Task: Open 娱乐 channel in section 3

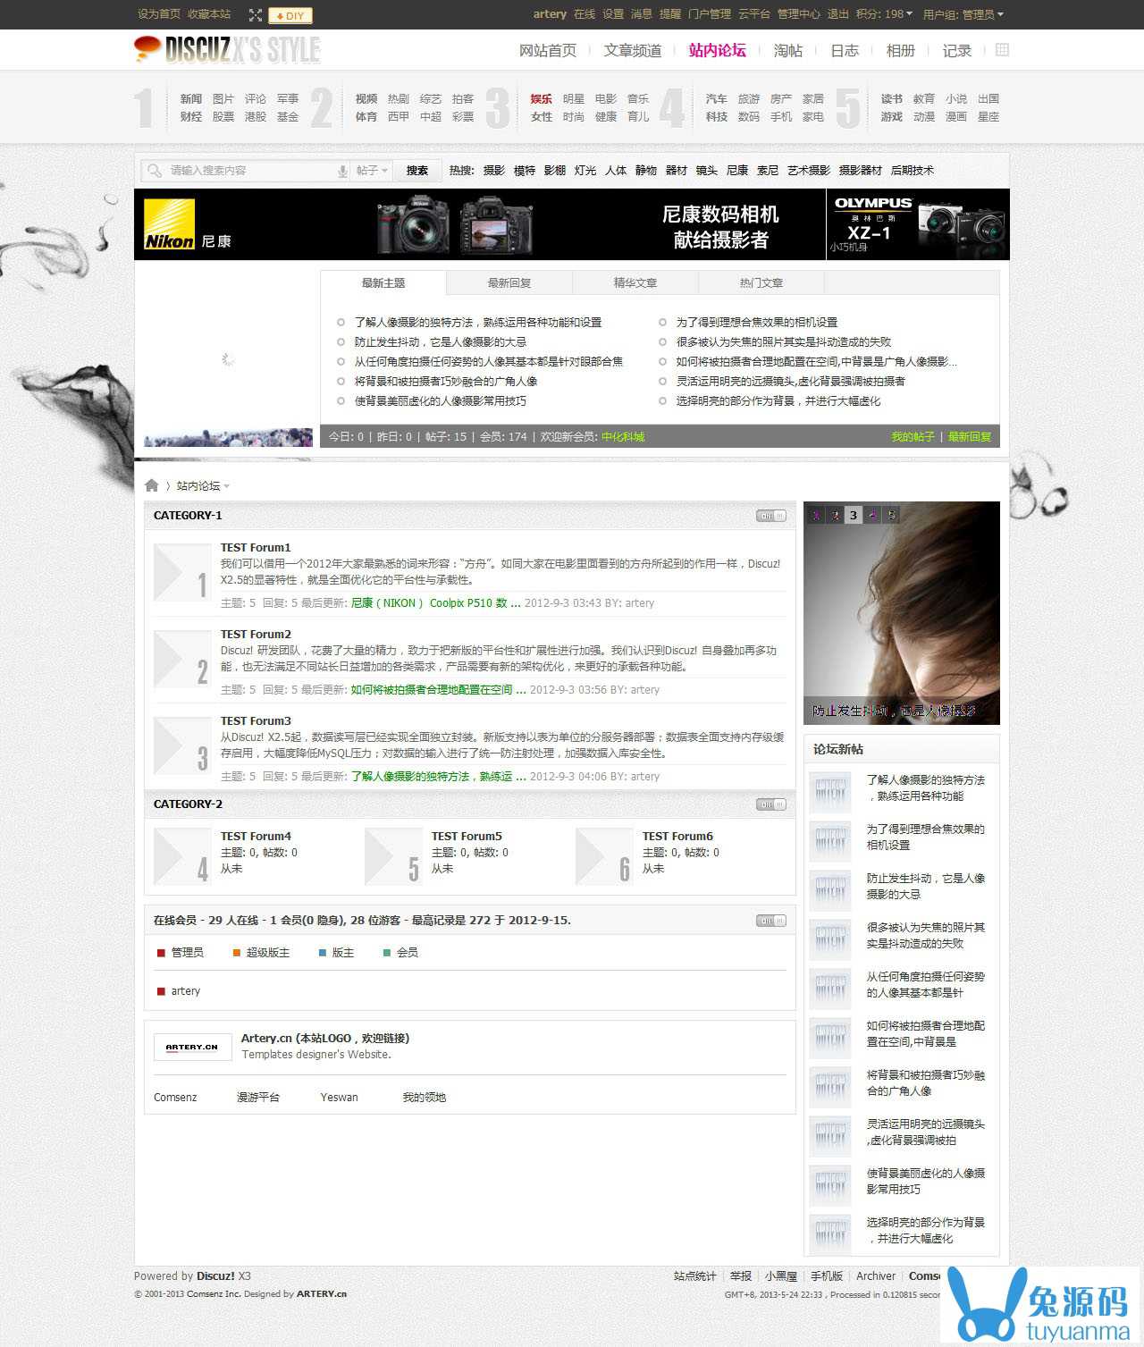Action: point(542,99)
